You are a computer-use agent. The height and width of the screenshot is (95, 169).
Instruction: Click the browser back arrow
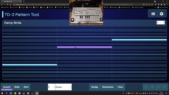pyautogui.click(x=2, y=5)
